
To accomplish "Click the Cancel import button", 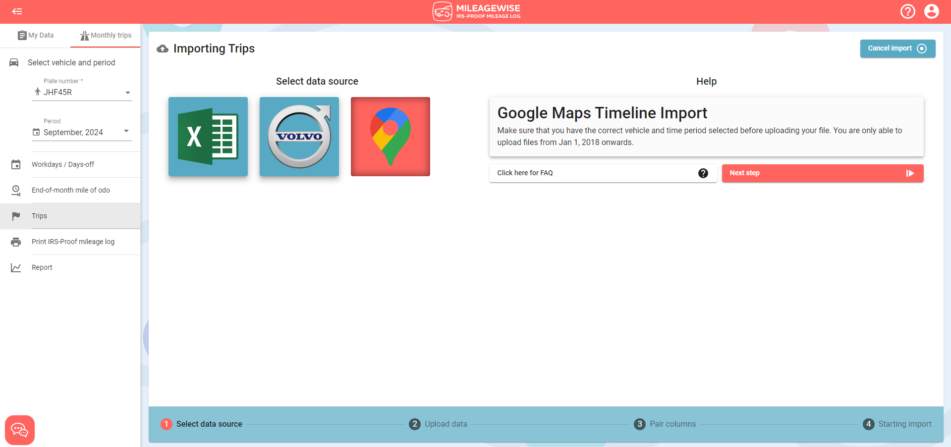I will pyautogui.click(x=897, y=49).
